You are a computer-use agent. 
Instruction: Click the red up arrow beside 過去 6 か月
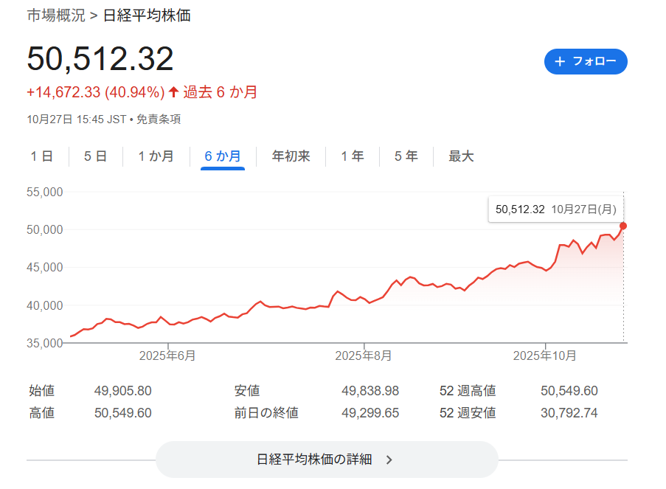click(x=173, y=92)
